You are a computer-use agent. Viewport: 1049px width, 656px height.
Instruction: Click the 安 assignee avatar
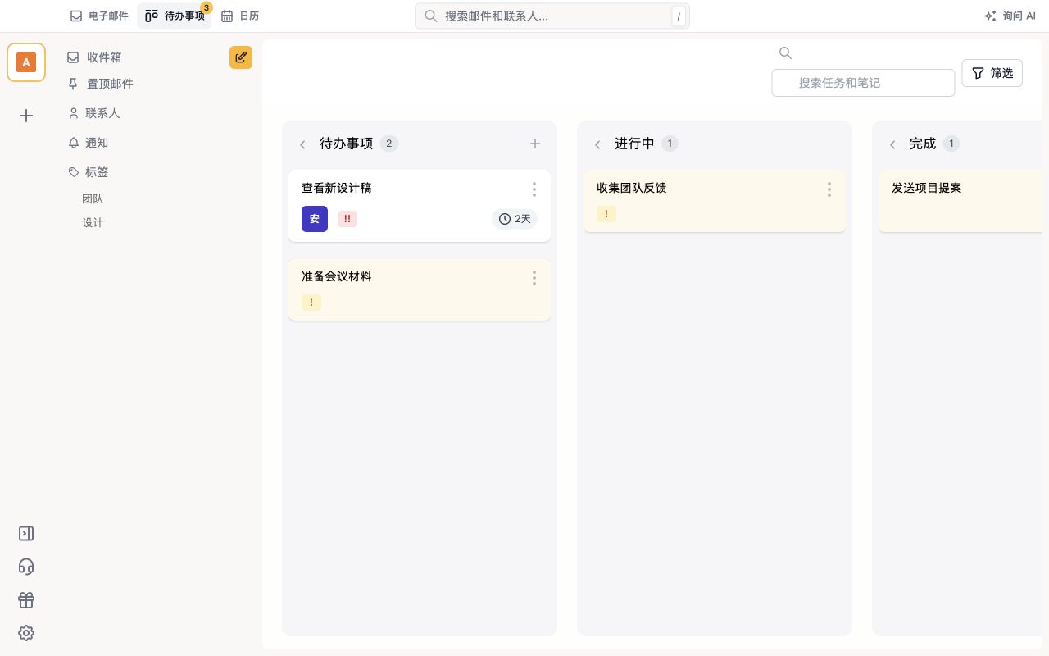(315, 219)
